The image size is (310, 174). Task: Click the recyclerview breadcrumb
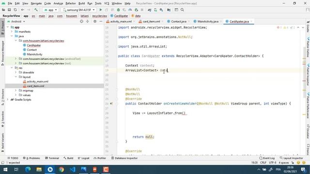99,16
